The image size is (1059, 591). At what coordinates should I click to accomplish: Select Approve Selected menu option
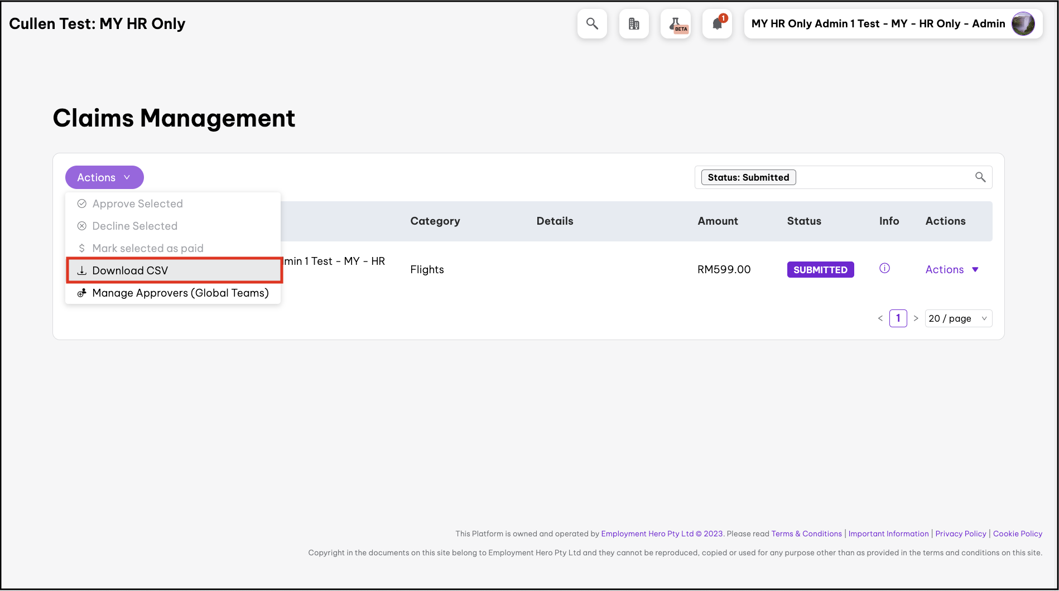pos(137,204)
